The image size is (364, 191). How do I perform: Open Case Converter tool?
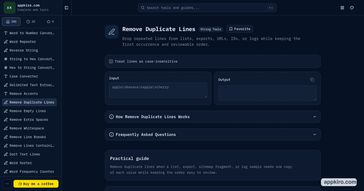click(29, 76)
